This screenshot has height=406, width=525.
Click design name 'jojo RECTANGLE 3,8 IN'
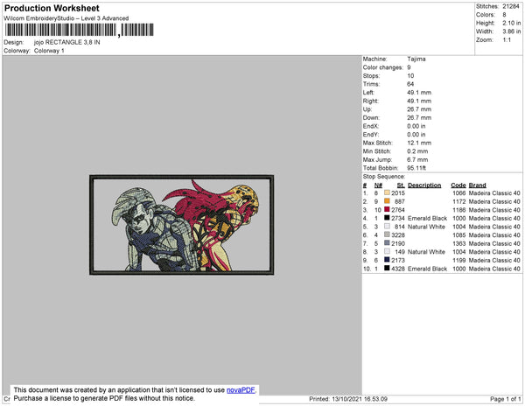(67, 42)
